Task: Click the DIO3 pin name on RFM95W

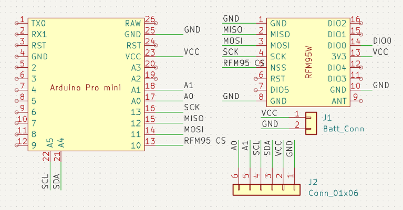Action: click(337, 79)
